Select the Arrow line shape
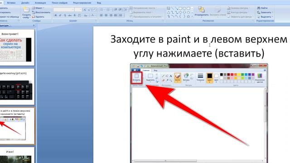 (176, 8)
